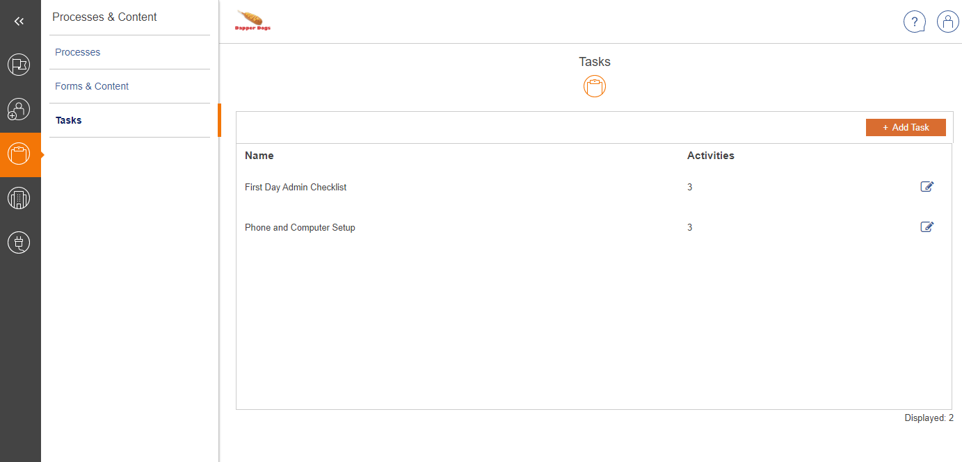Go to the Processes menu item
962x462 pixels.
coord(78,52)
